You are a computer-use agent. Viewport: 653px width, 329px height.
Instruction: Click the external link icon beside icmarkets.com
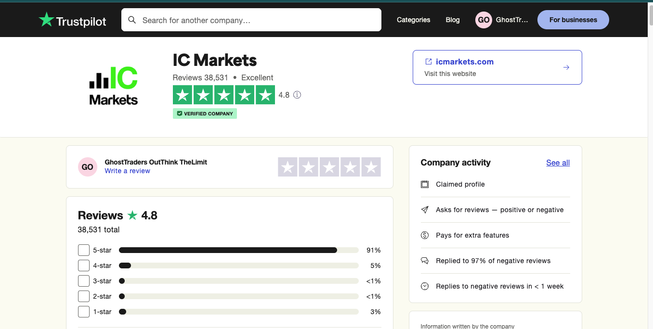click(428, 62)
